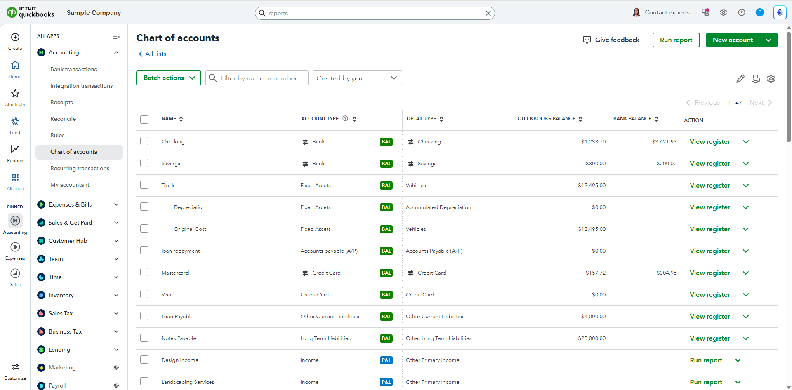Open table settings gear icon
Screen dimensions: 792x390
click(771, 79)
